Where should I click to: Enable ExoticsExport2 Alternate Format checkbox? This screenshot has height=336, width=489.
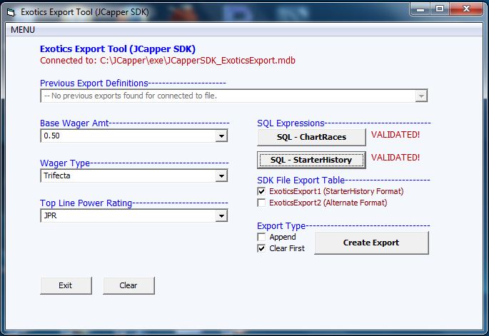click(261, 203)
